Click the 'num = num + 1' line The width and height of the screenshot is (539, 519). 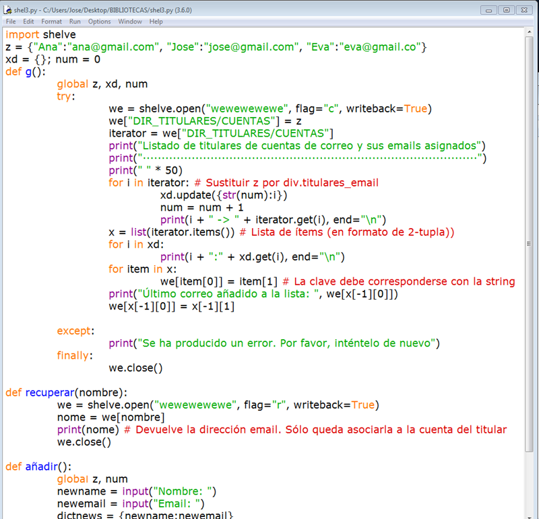click(201, 207)
